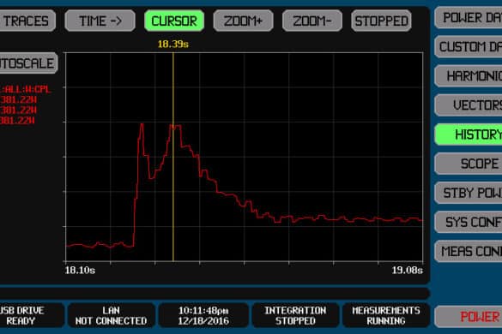Switch to the VECTORS screen
This screenshot has width=502, height=334.
[469, 105]
